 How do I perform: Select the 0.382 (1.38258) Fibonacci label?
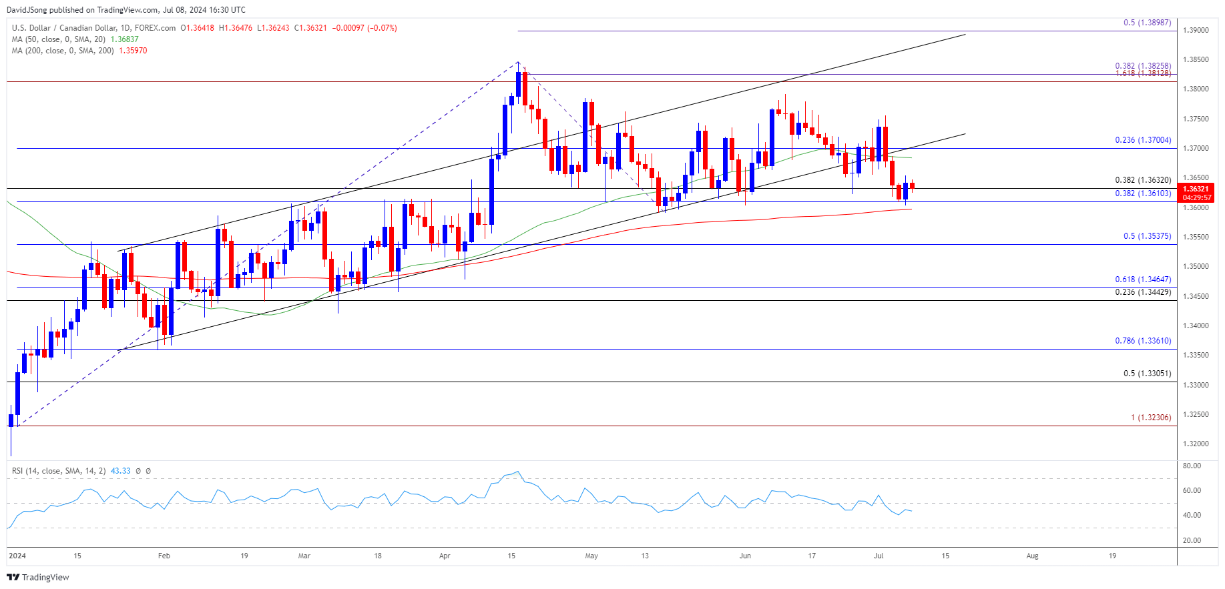(1143, 66)
